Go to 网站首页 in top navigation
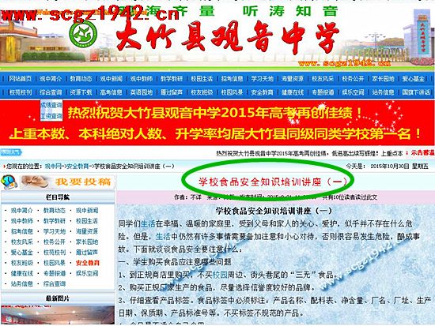Screen dimensions: 435x326 click(21, 79)
